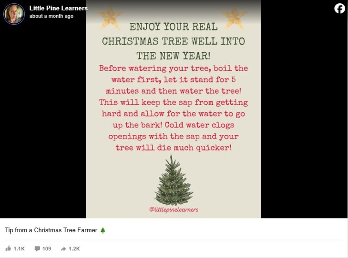
Task: View the 1.2K shares count
Action: pos(74,248)
